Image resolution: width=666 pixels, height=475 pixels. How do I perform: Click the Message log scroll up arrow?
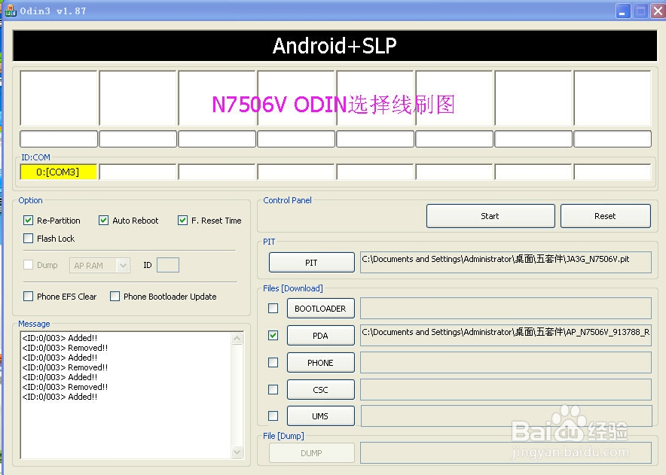[x=237, y=338]
